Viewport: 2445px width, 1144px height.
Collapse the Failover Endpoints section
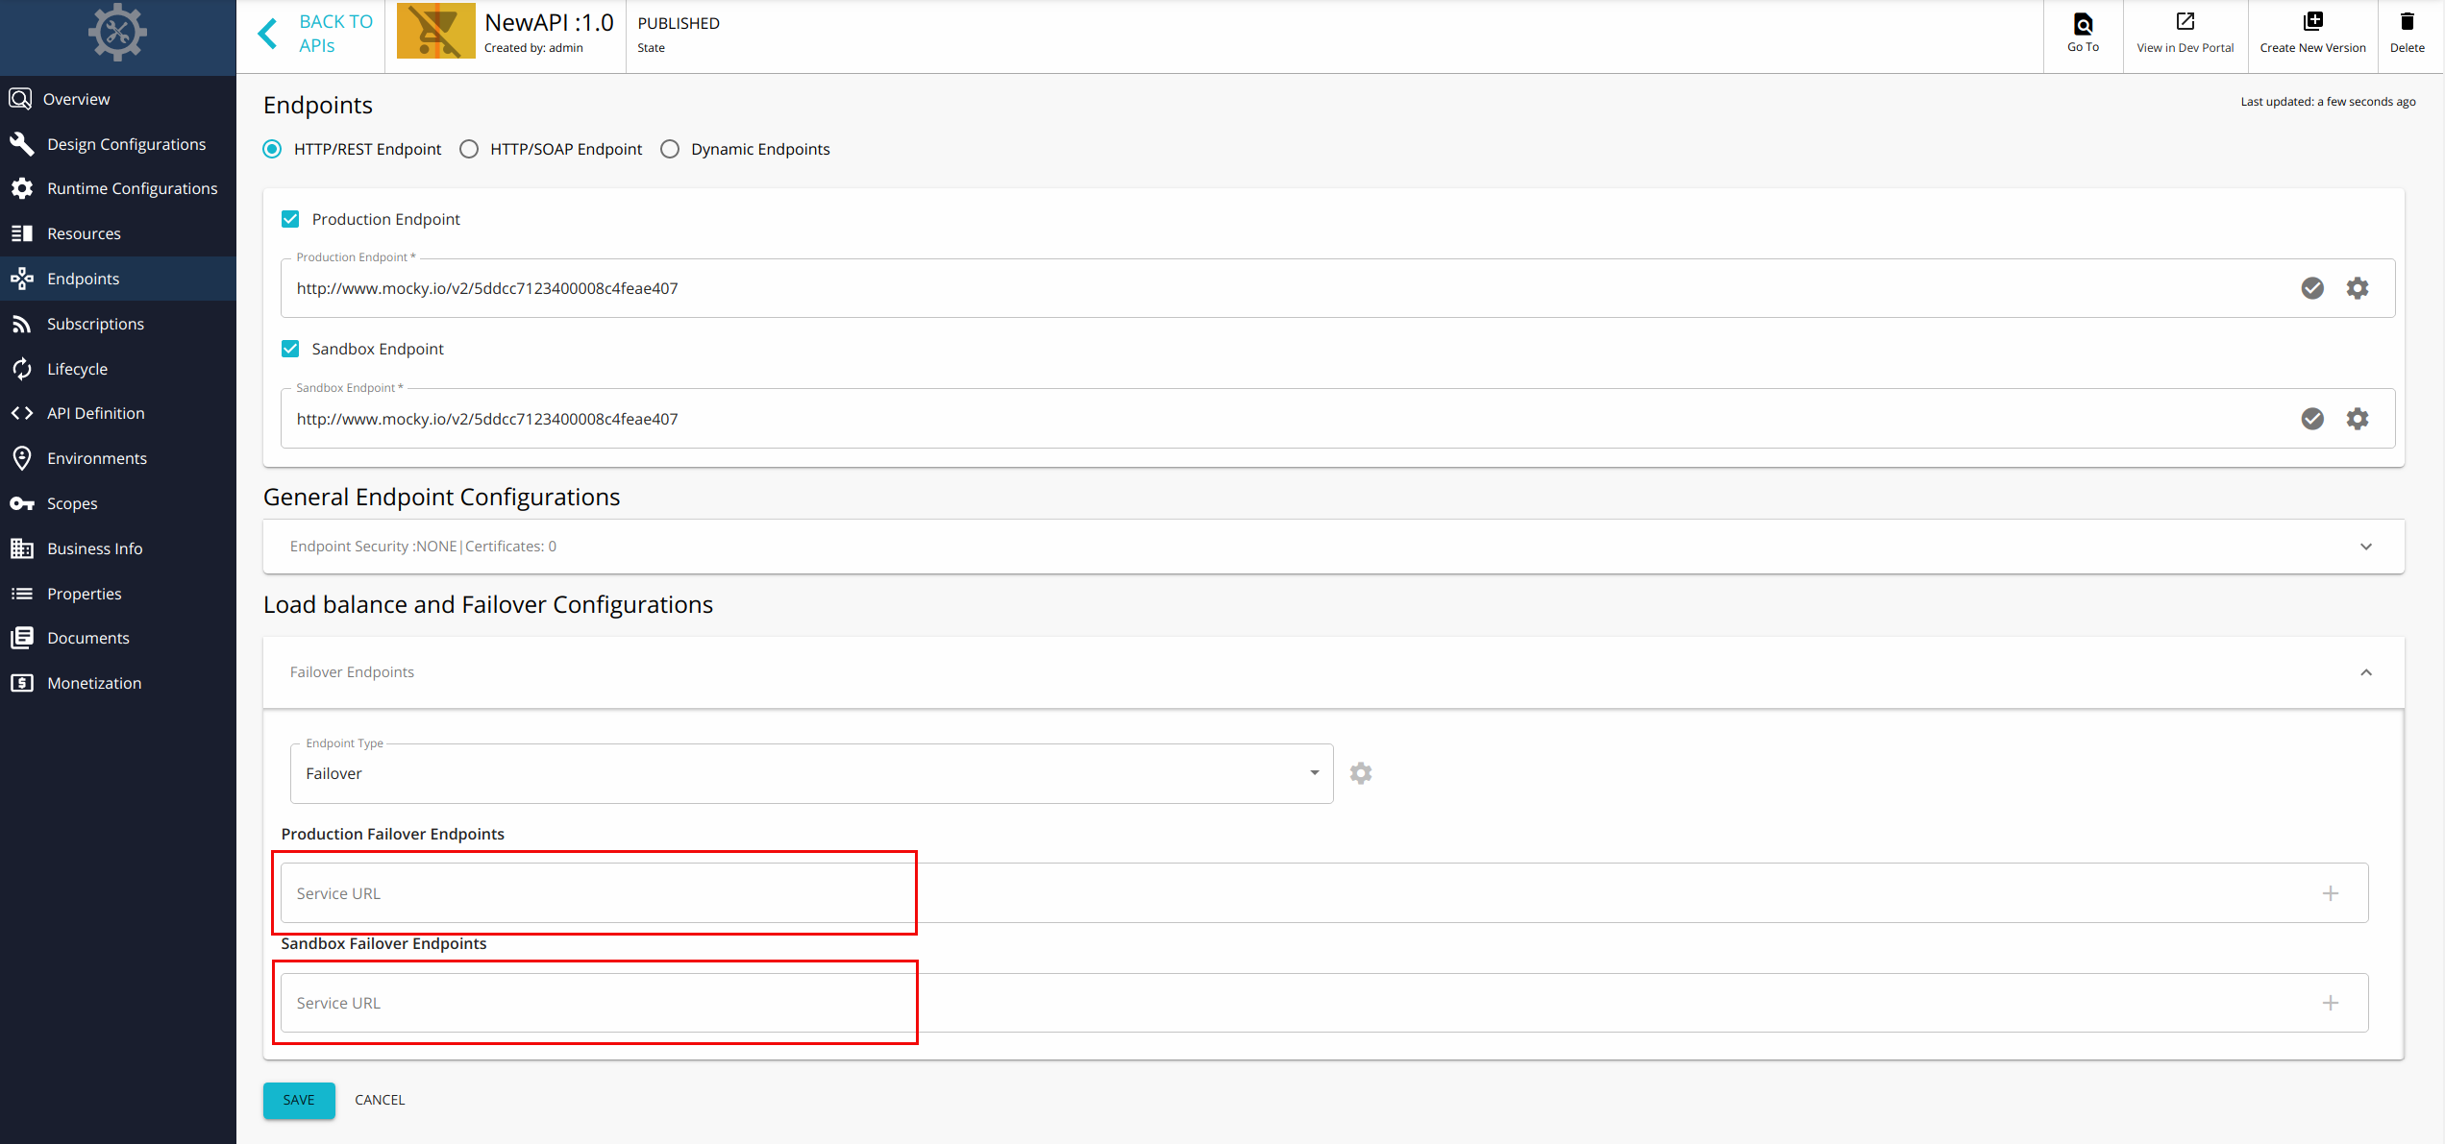click(x=2366, y=672)
